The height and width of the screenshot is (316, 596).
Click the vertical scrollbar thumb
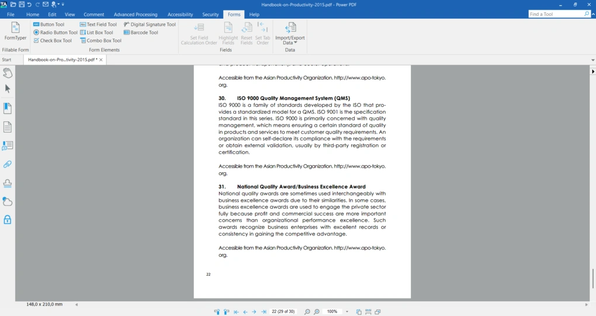[x=592, y=279]
